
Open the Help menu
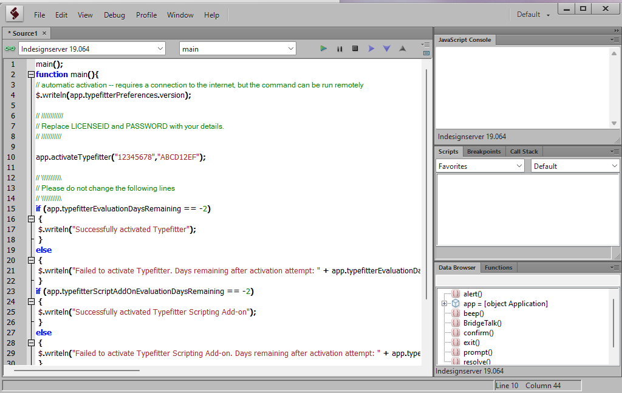pyautogui.click(x=211, y=15)
